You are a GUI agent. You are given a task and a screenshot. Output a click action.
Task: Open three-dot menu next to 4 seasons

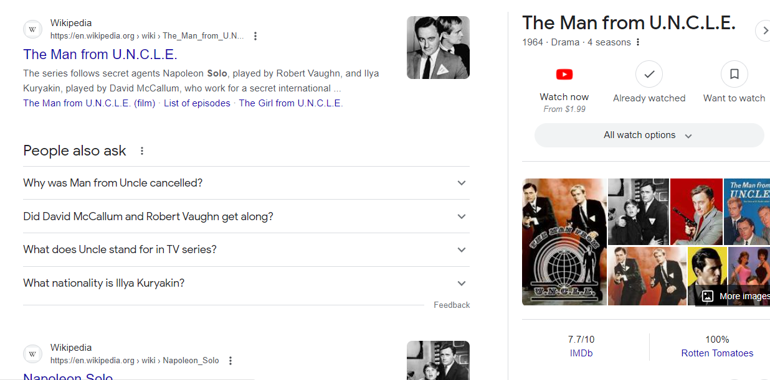coord(638,42)
